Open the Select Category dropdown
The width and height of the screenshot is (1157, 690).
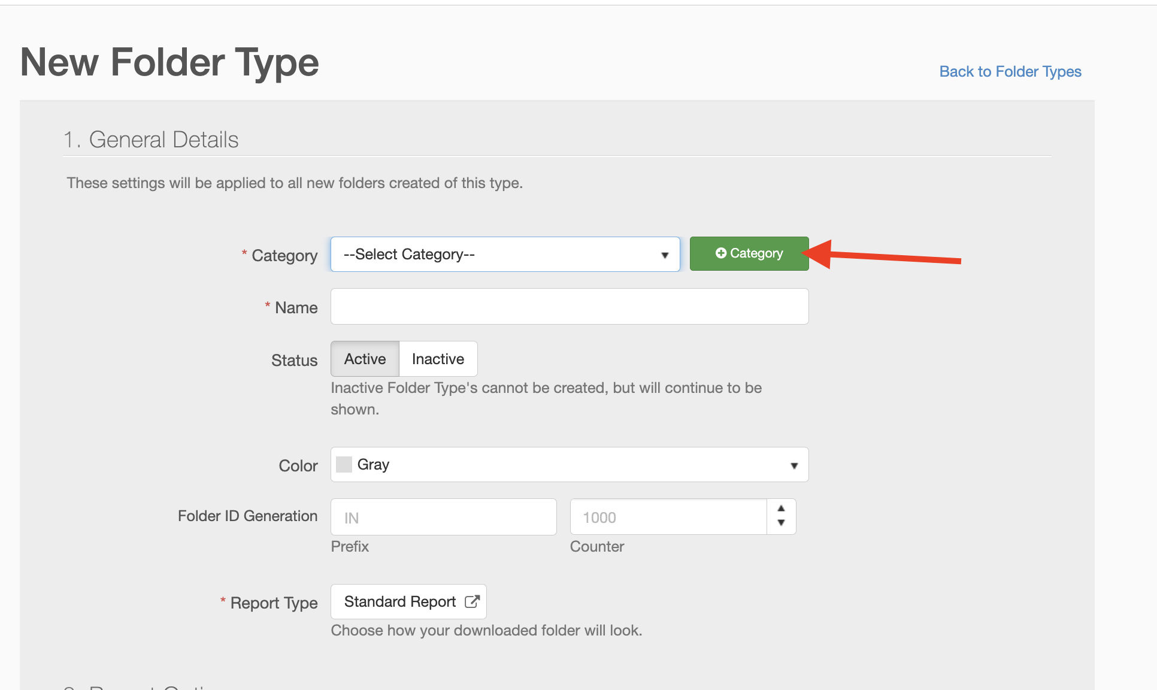pos(505,254)
